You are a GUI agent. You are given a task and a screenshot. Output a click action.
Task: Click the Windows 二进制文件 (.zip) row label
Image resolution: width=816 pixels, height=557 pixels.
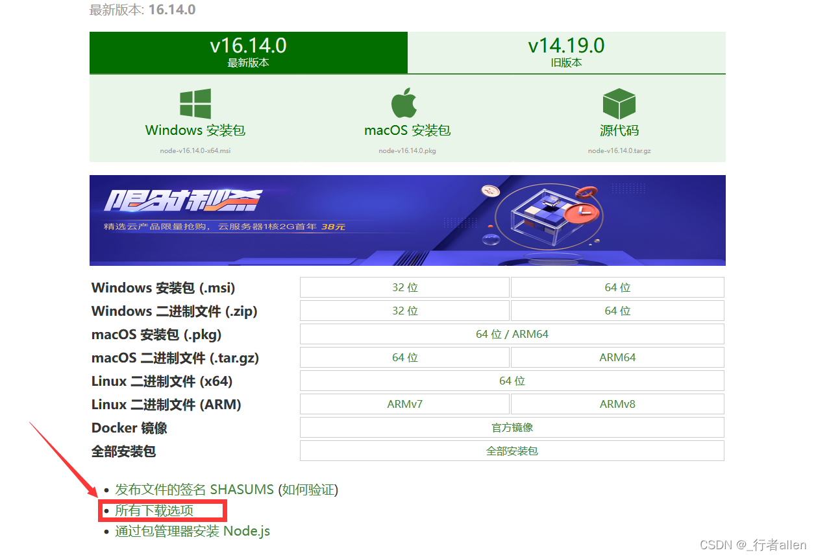(175, 311)
